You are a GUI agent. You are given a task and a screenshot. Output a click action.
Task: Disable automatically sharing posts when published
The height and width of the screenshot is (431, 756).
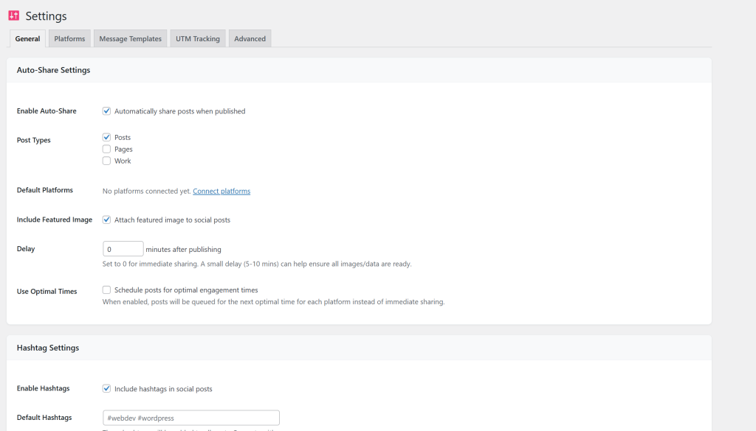pos(107,111)
